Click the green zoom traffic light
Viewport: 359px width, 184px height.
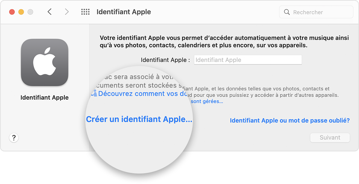[30, 12]
